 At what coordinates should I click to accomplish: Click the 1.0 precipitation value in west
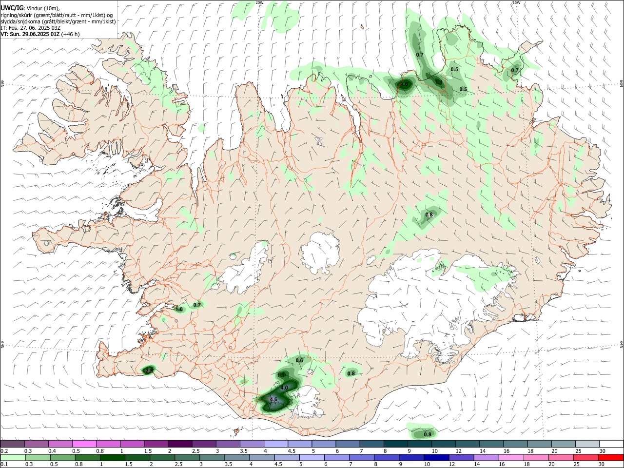point(179,309)
